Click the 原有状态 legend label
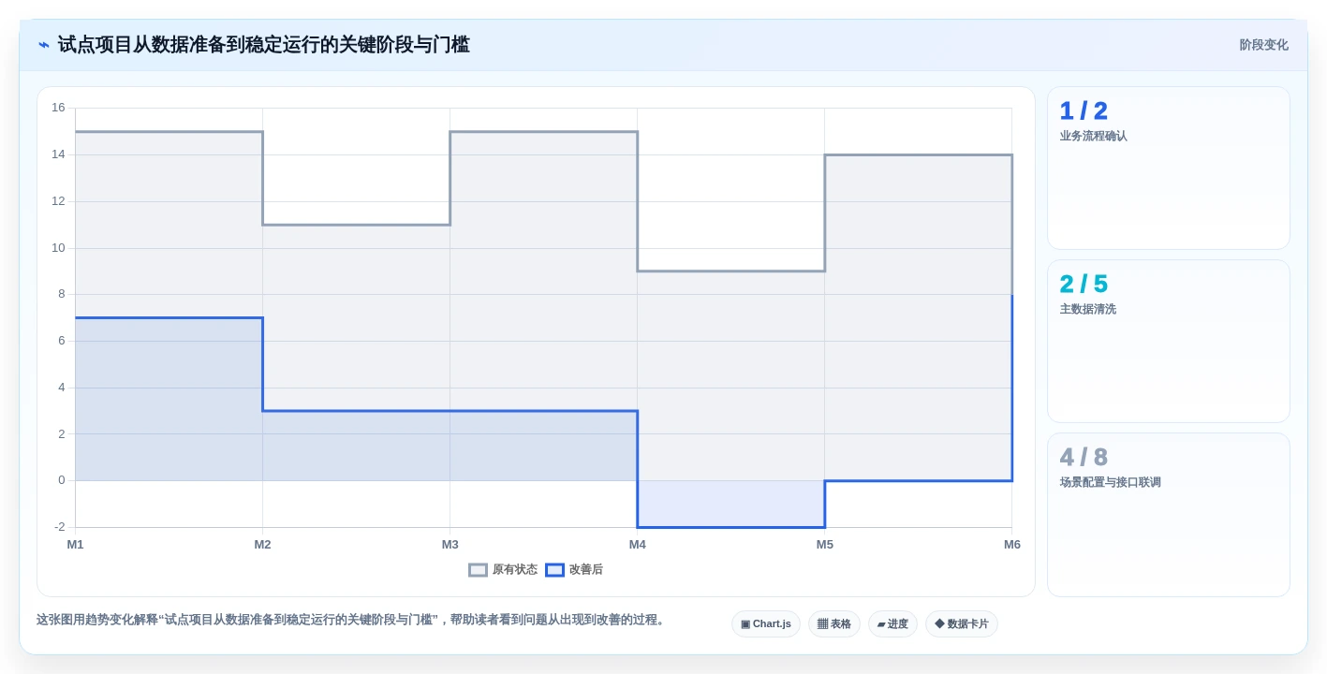This screenshot has height=674, width=1327. coord(515,570)
